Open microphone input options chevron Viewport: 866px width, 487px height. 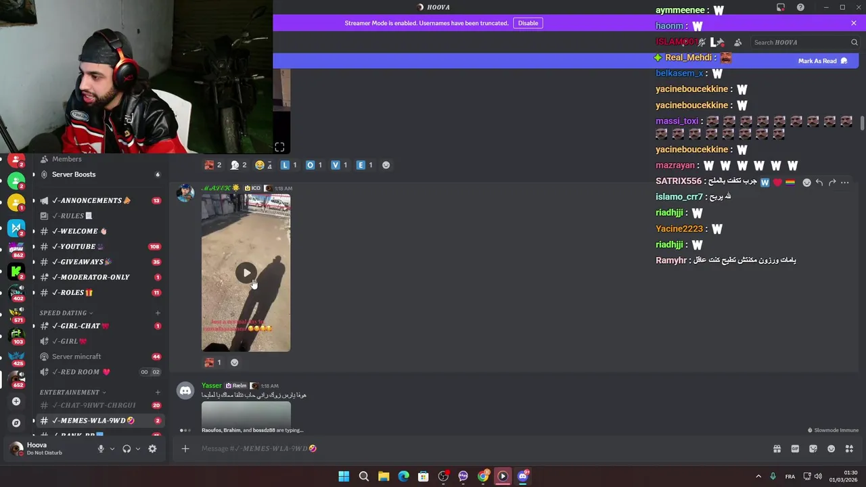[112, 448]
